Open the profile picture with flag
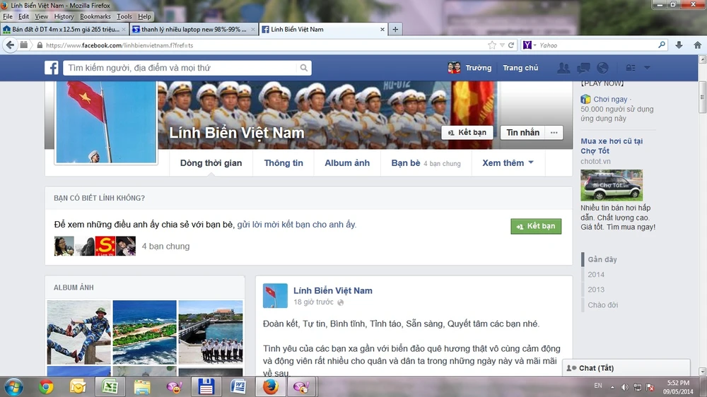Viewport: 707px width, 397px height. pos(106,122)
